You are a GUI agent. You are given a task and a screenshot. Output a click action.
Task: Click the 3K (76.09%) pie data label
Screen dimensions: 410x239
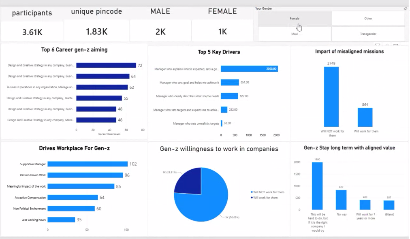232,217
